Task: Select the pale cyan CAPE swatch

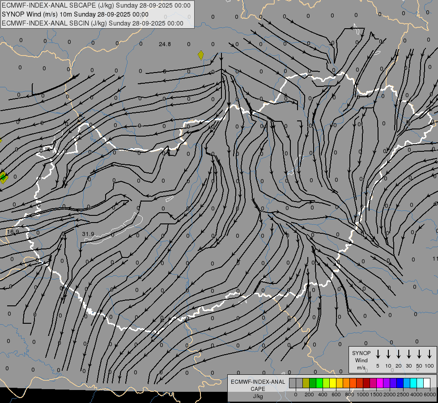Action: (x=421, y=383)
